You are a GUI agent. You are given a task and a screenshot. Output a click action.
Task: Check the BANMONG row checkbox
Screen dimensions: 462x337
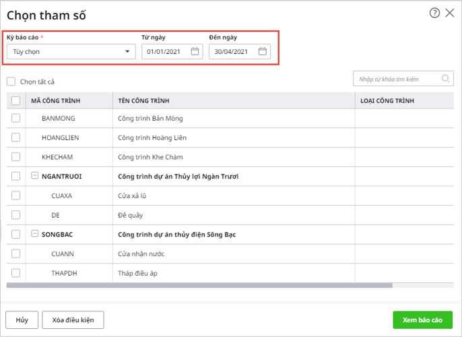click(15, 118)
